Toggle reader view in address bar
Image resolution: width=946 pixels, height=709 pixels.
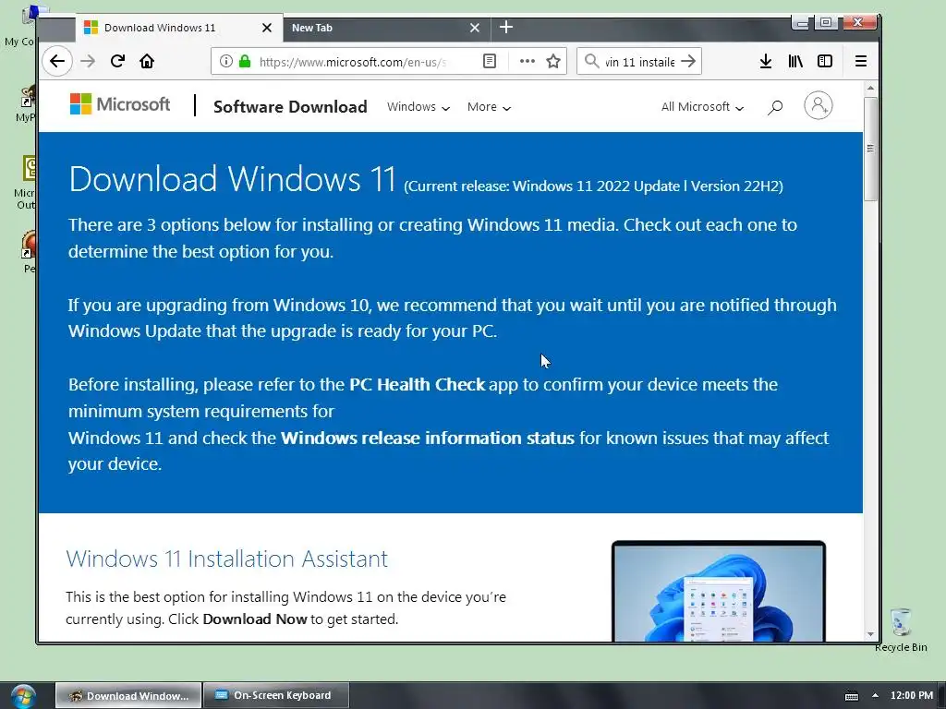coord(490,62)
